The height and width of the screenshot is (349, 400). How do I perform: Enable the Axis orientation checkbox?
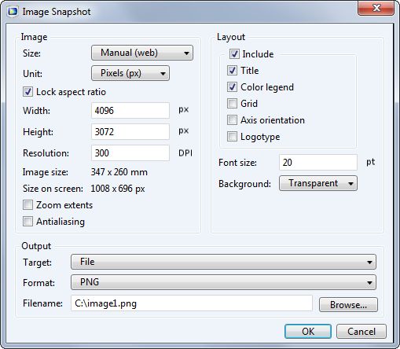point(232,120)
